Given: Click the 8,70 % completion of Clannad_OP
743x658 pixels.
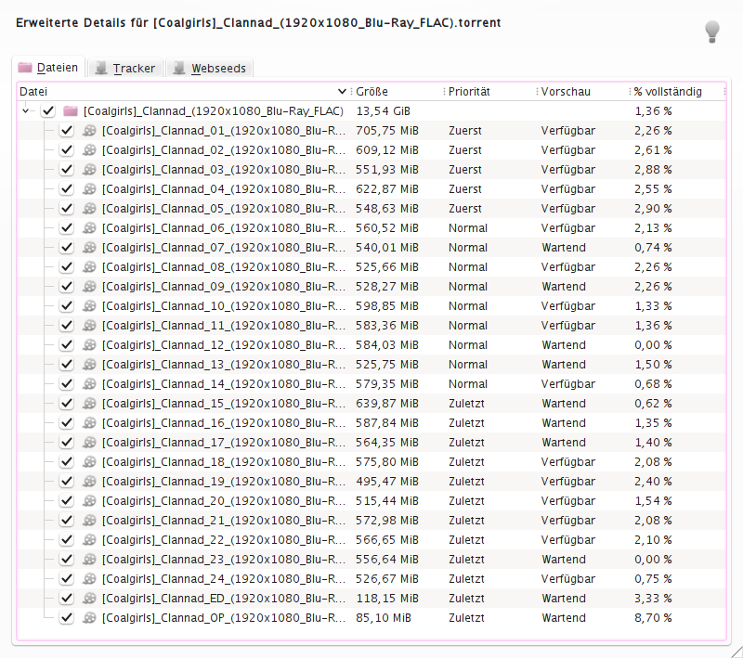Looking at the screenshot, I should point(653,618).
